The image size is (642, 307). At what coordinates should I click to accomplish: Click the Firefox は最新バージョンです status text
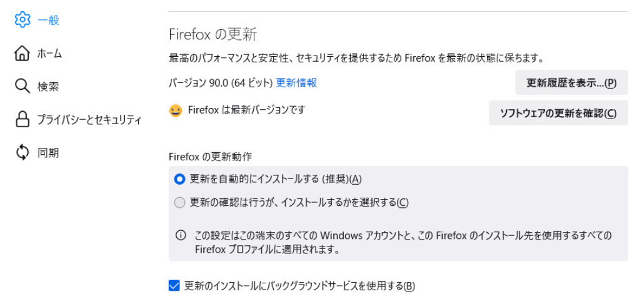pyautogui.click(x=246, y=110)
